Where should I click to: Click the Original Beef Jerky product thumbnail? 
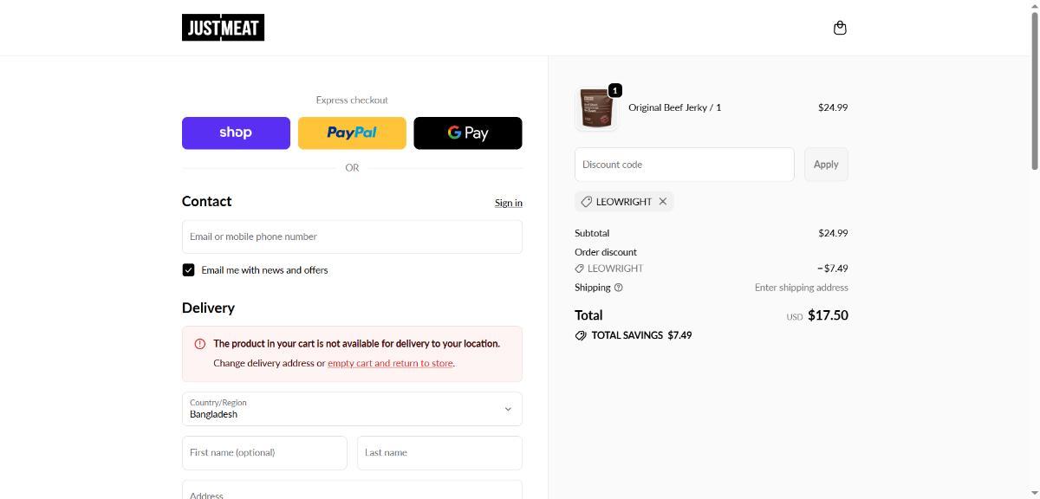tap(596, 108)
